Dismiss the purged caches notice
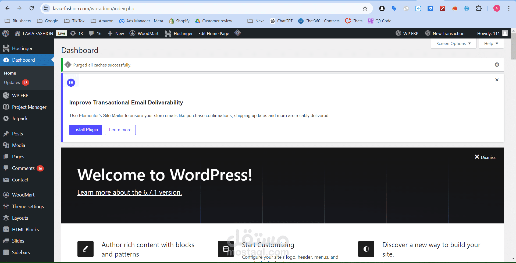This screenshot has height=263, width=516. [497, 65]
